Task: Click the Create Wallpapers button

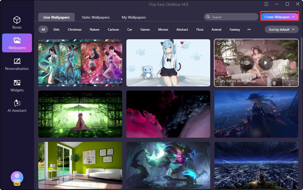Action: tap(277, 16)
